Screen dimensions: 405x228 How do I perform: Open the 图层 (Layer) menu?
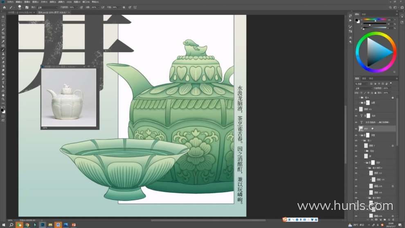point(35,2)
